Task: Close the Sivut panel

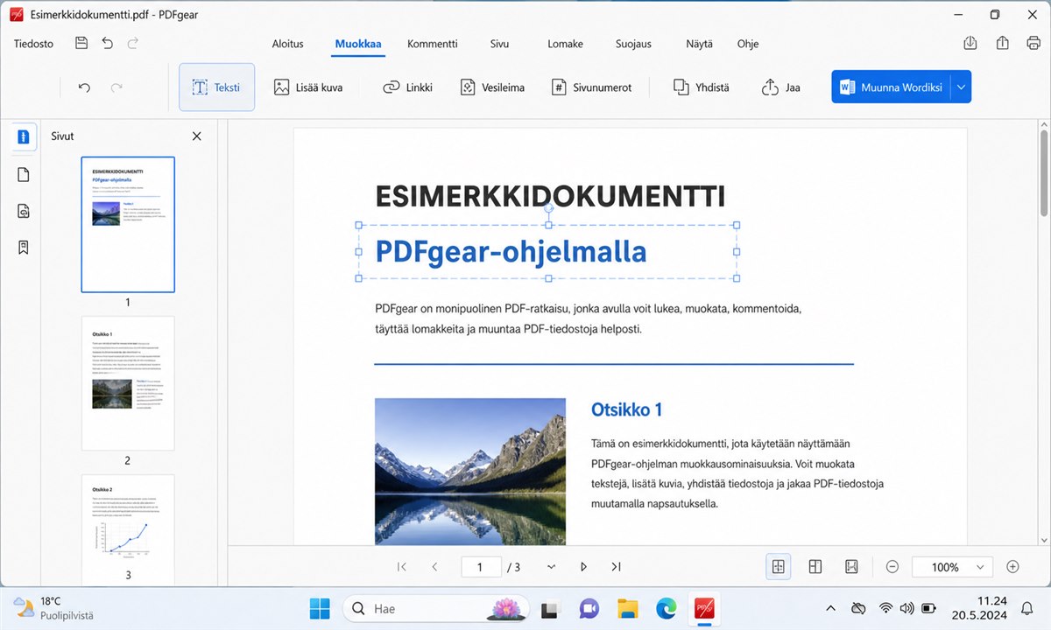Action: [196, 136]
